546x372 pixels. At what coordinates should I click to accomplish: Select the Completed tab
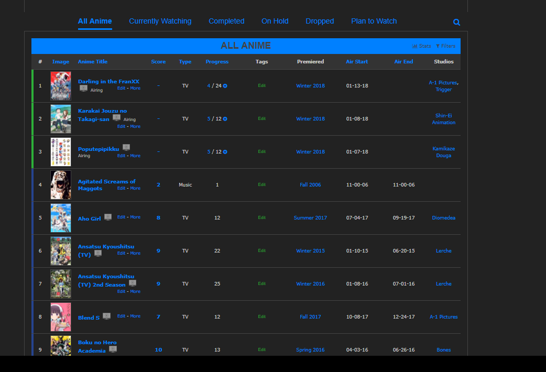(226, 21)
